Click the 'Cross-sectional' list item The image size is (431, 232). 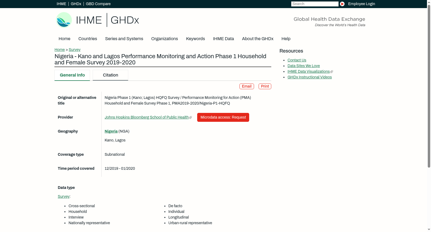[x=82, y=206]
